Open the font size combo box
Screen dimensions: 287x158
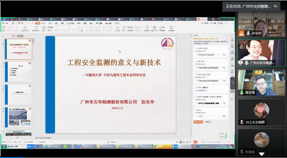[x=72, y=27]
